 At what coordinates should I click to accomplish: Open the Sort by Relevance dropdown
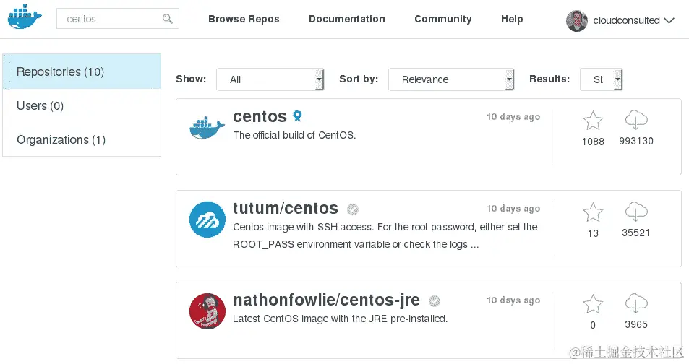click(x=451, y=79)
